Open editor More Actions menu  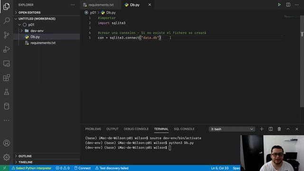coord(297,5)
